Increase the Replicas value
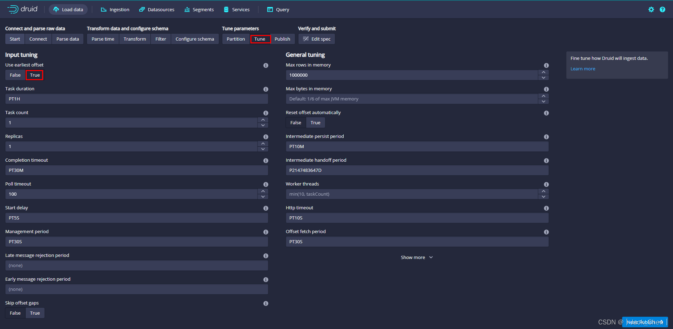673x329 pixels. 263,144
